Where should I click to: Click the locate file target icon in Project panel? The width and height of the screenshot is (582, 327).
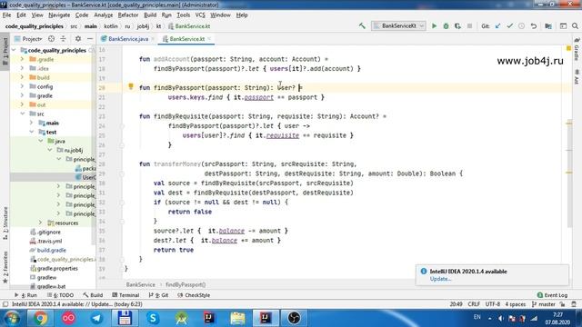pyautogui.click(x=51, y=38)
